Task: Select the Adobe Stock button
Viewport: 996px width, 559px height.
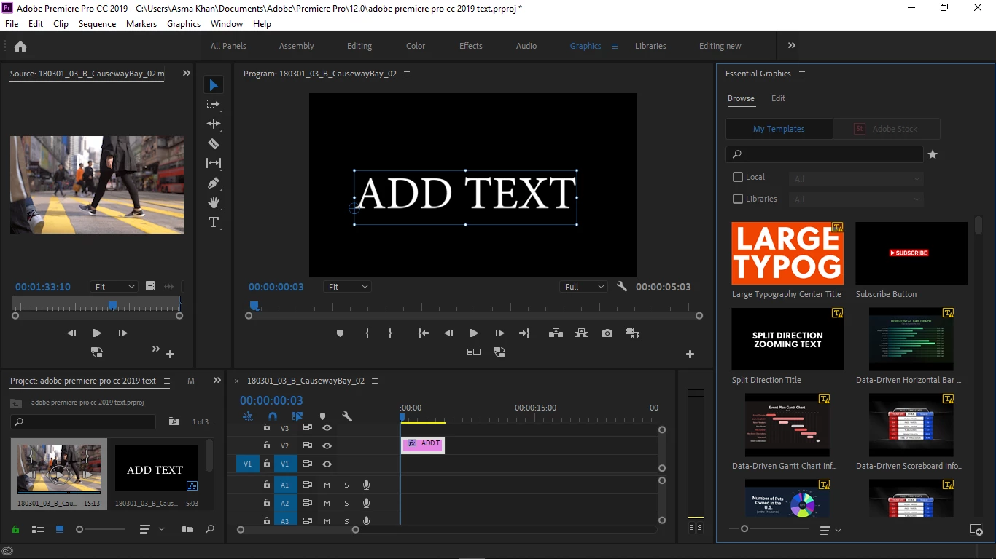Action: 887,129
